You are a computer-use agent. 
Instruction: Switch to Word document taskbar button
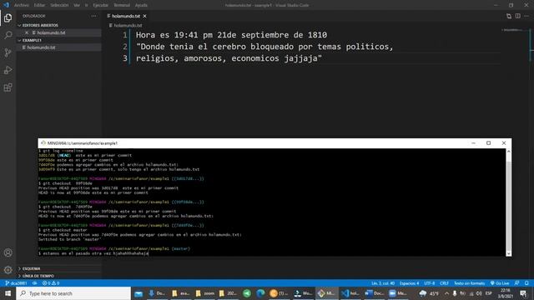(374, 293)
